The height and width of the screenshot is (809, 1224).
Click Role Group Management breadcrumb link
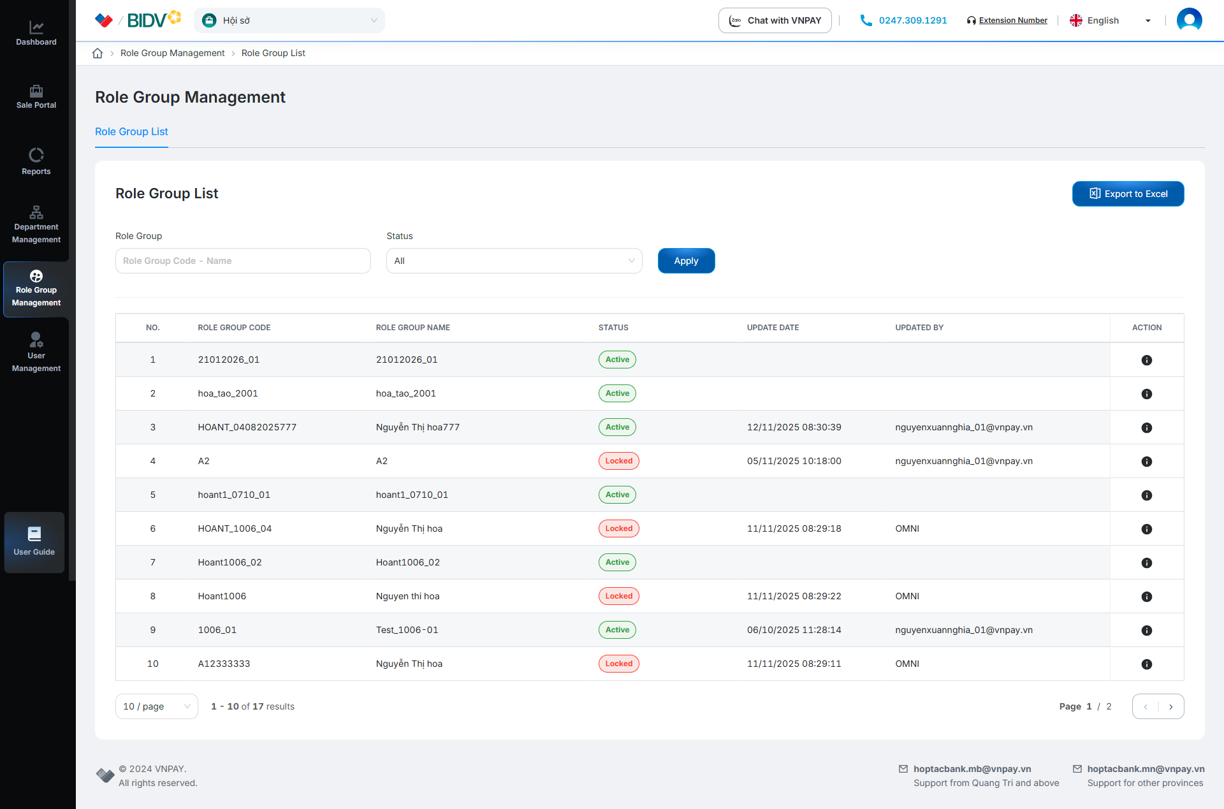click(x=172, y=53)
